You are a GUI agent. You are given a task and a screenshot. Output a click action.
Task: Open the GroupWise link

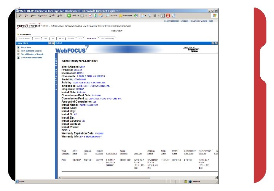pos(25,34)
